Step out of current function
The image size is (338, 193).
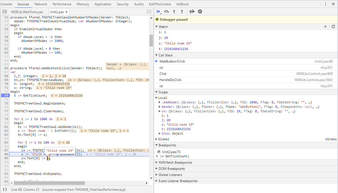[182, 11]
